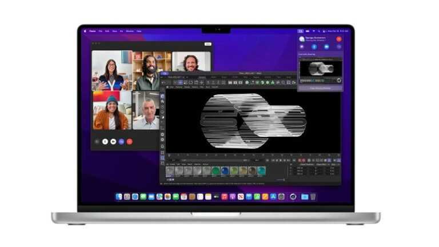The width and height of the screenshot is (439, 247).
Task: Click purple screen share button in FaceTime
Action: pyautogui.click(x=121, y=142)
